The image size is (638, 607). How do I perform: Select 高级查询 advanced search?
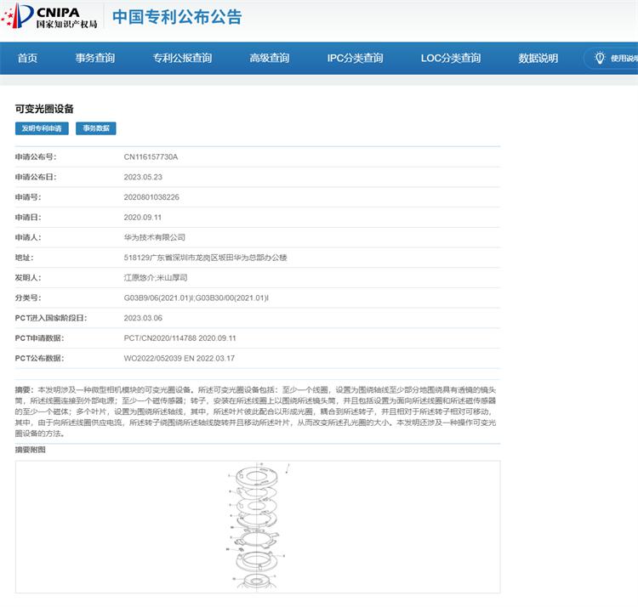(269, 58)
